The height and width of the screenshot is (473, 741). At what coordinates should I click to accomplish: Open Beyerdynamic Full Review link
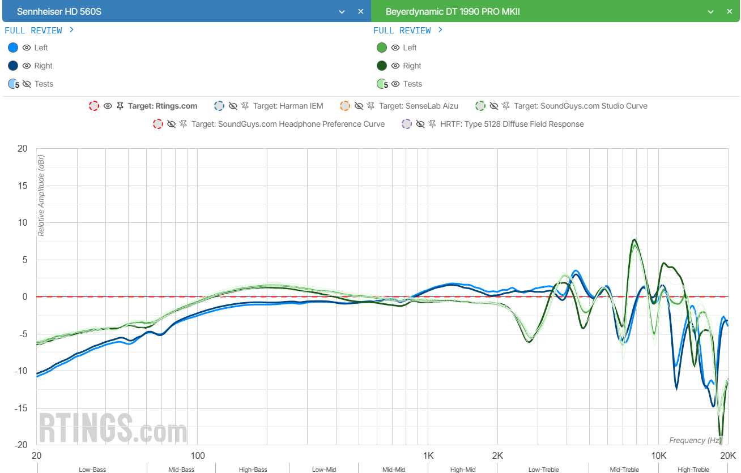pos(408,30)
